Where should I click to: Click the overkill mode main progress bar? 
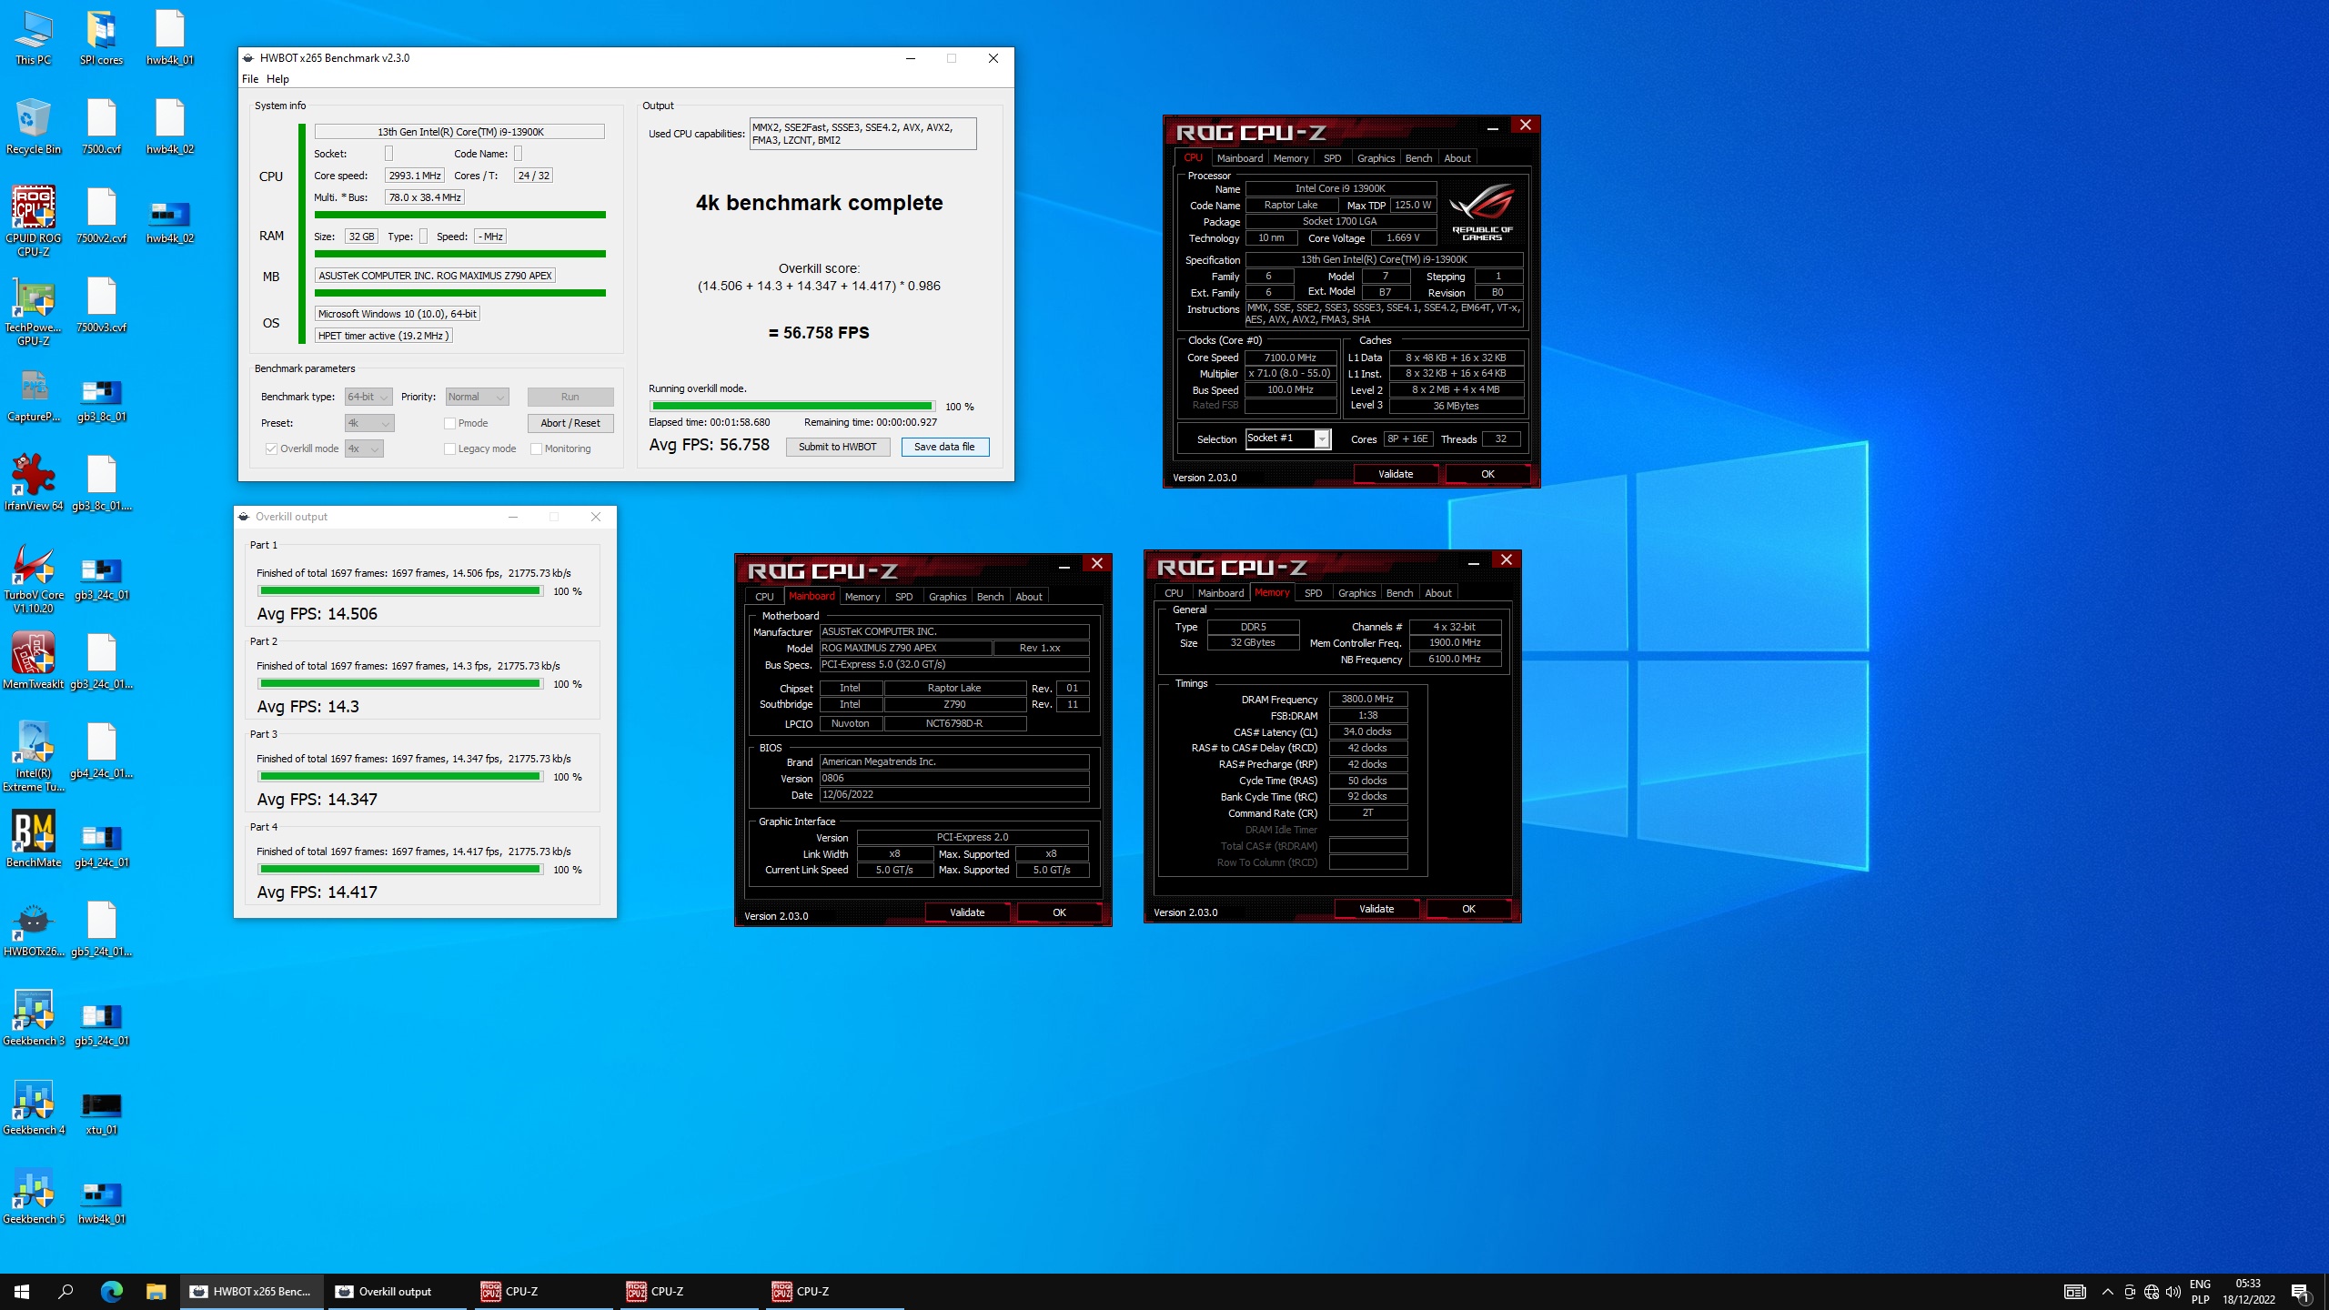pyautogui.click(x=792, y=407)
